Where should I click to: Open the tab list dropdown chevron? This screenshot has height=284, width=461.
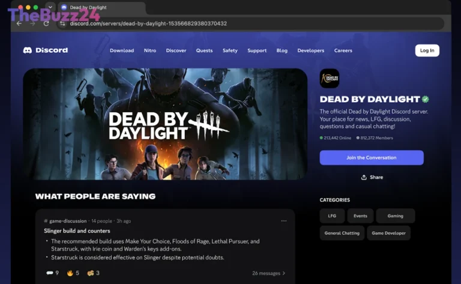[x=50, y=7]
